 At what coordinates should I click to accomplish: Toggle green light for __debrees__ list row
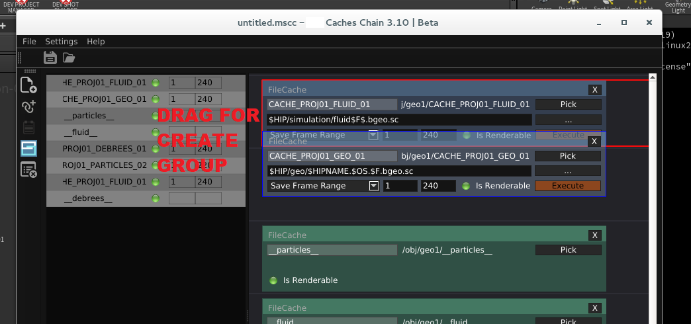point(156,198)
